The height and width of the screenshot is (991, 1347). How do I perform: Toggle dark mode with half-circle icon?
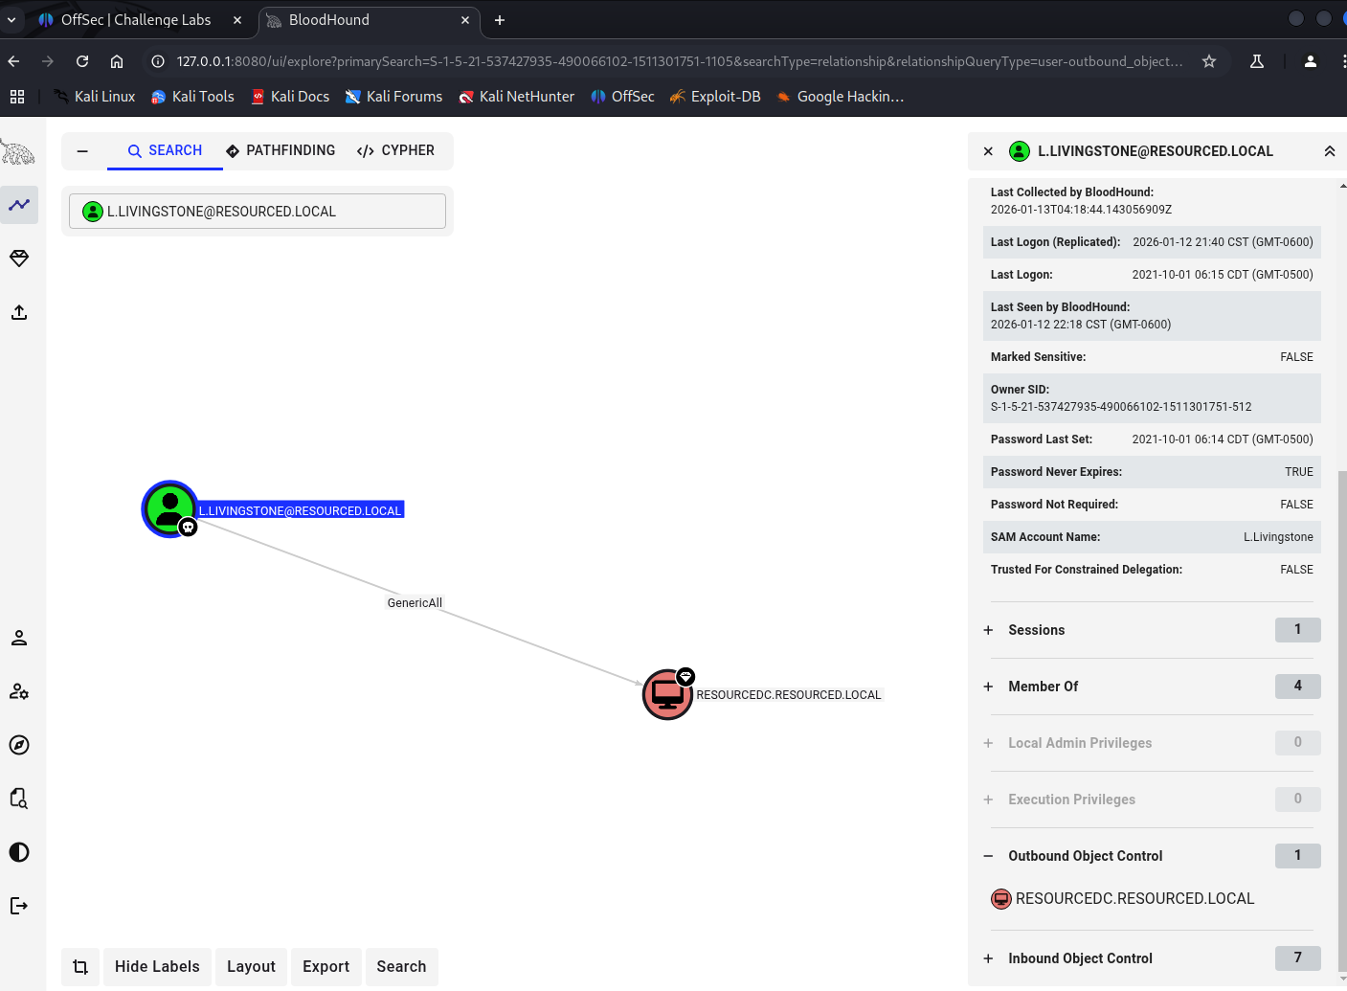coord(19,852)
